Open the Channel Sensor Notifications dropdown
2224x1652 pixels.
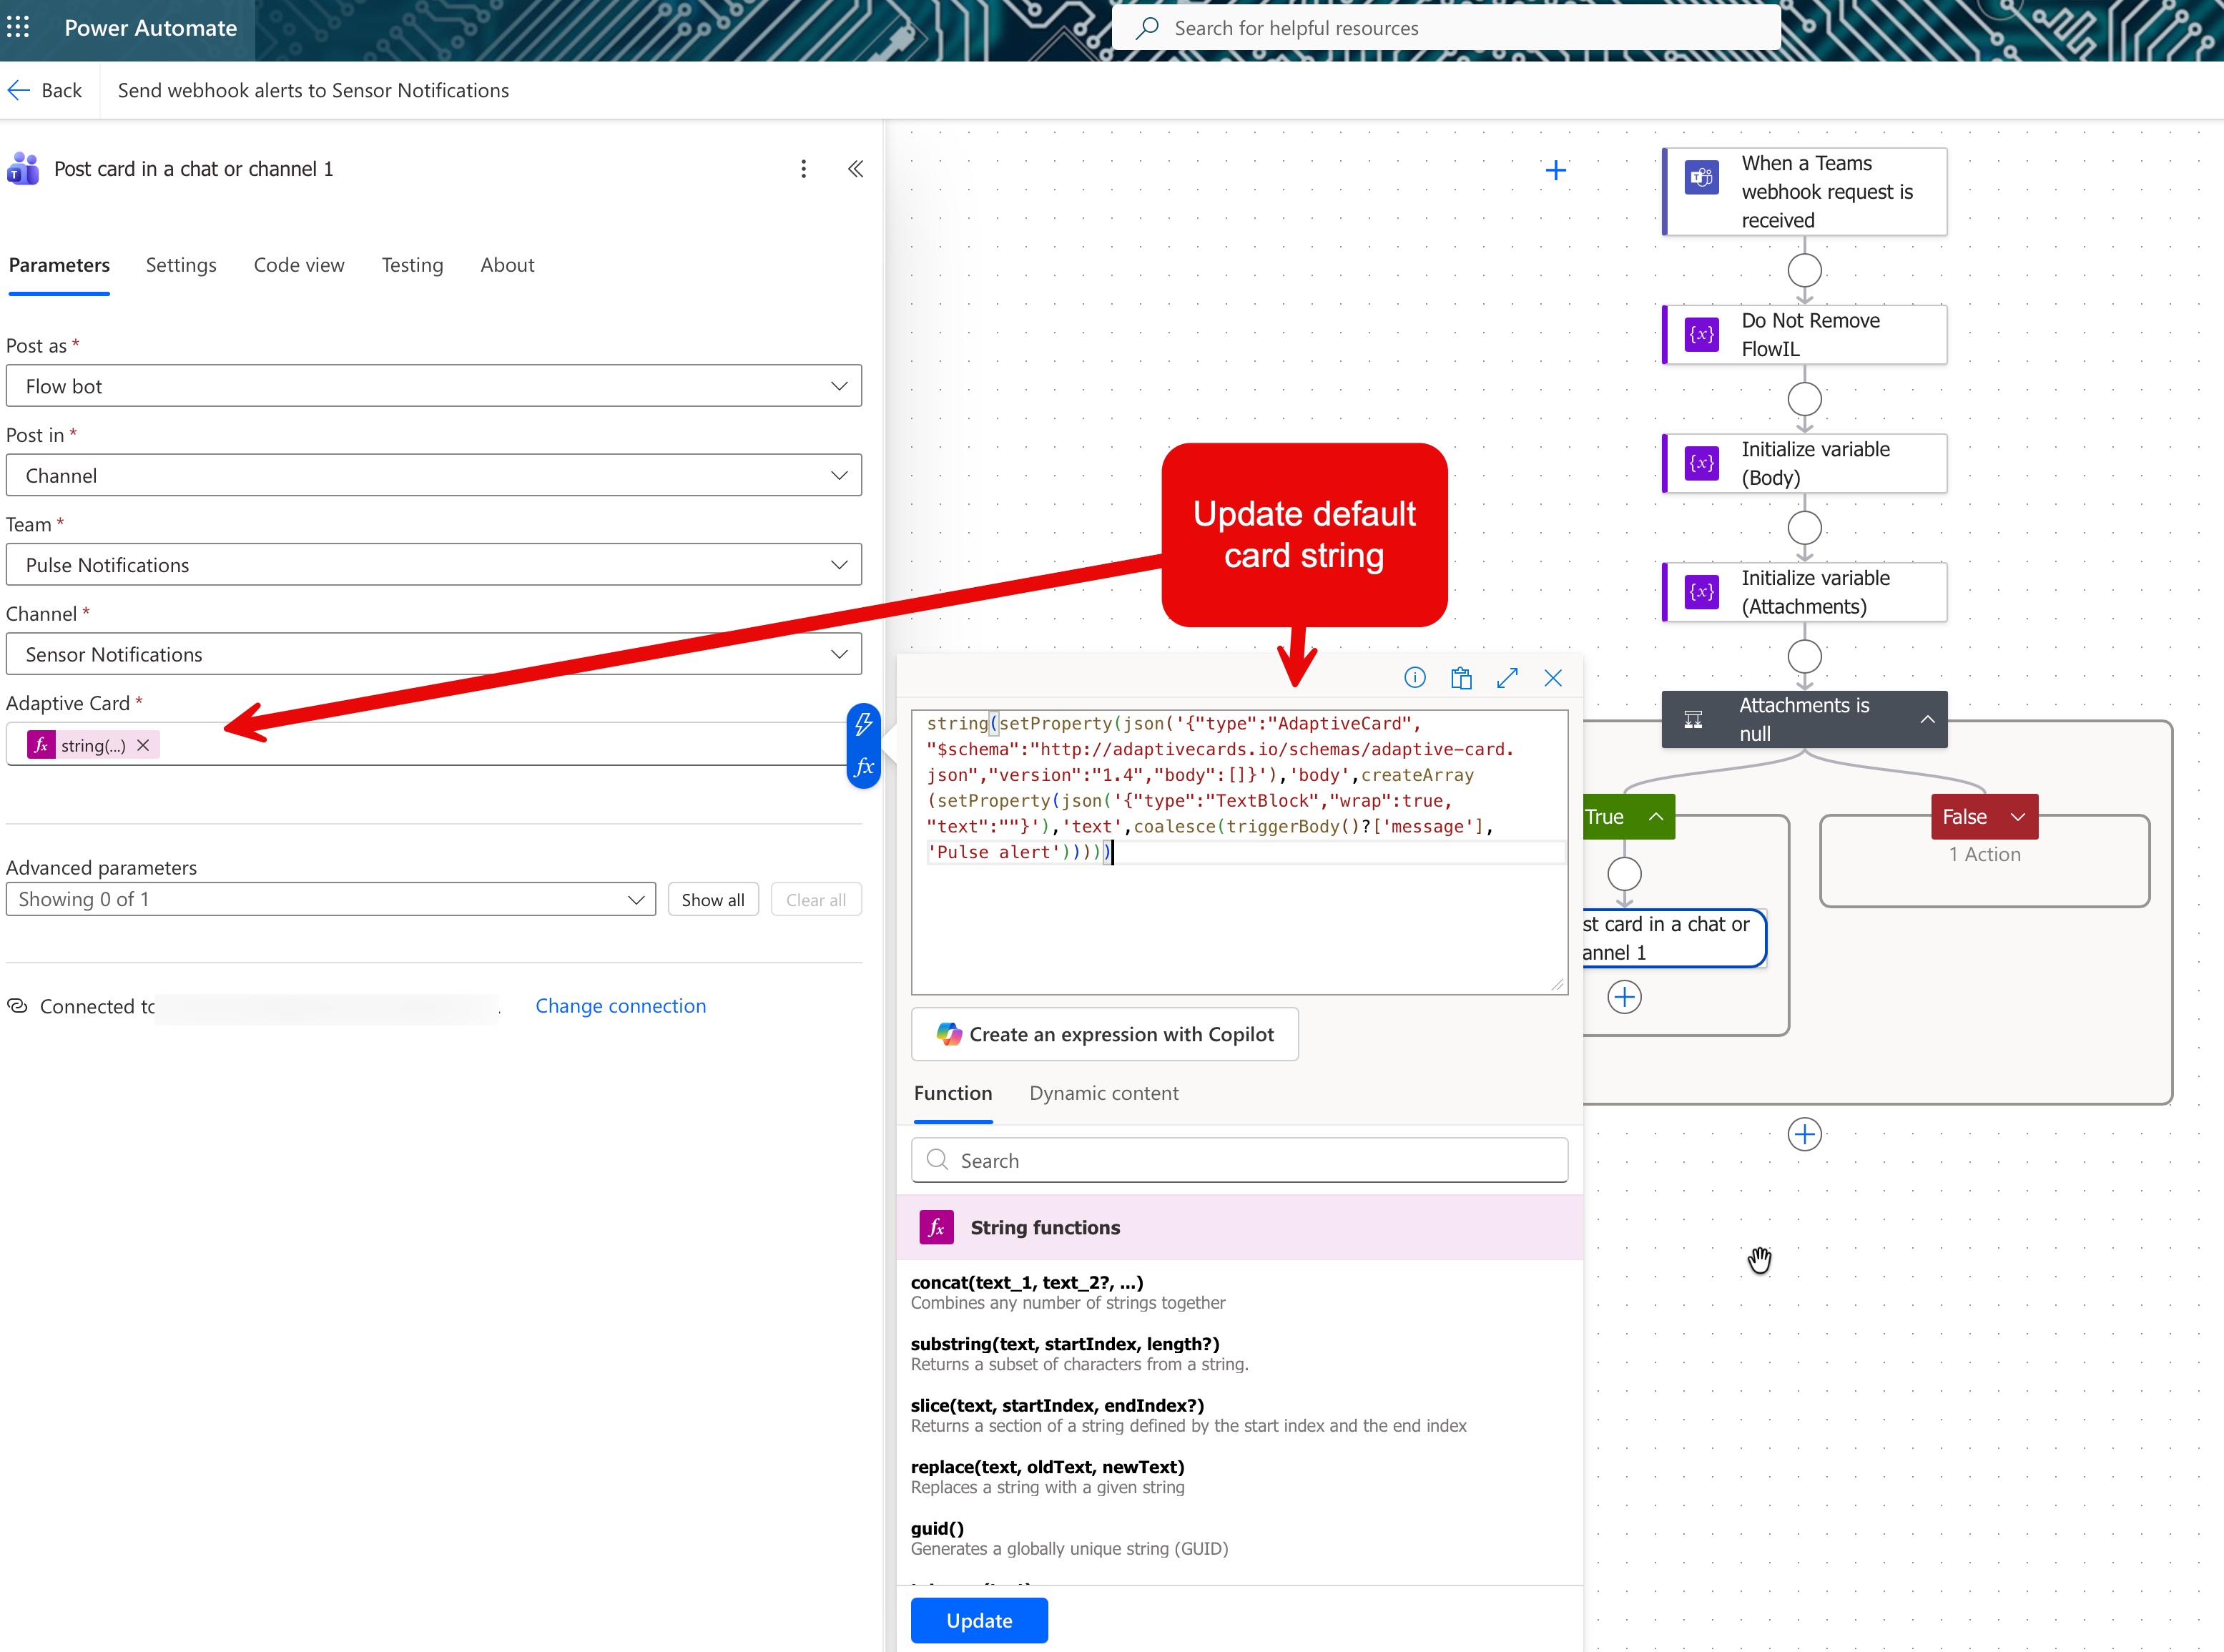click(434, 654)
